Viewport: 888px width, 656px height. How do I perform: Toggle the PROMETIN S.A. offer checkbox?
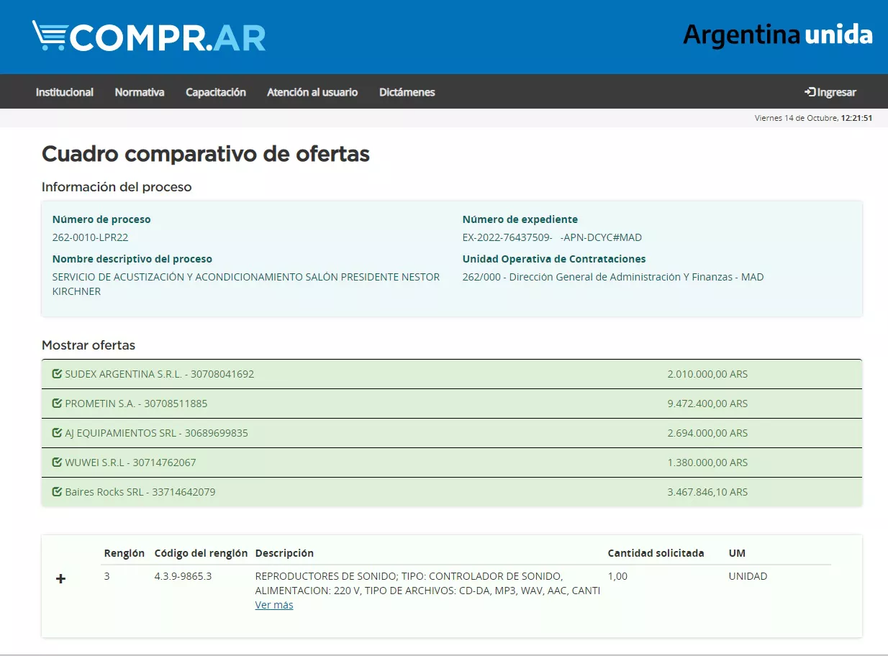coord(57,404)
